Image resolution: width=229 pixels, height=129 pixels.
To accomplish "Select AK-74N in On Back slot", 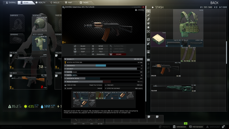I will pyautogui.click(x=28, y=82).
